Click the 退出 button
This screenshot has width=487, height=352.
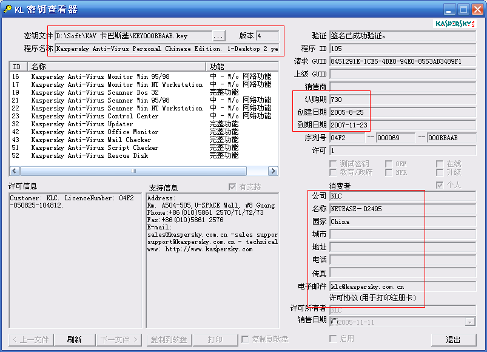coord(453,340)
